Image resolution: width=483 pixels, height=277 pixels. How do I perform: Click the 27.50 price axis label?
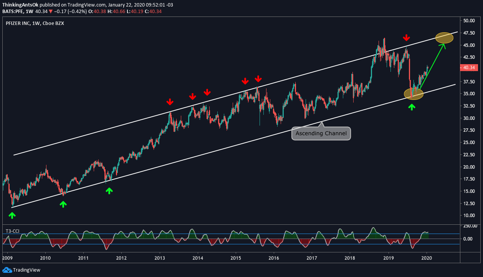tap(470, 130)
